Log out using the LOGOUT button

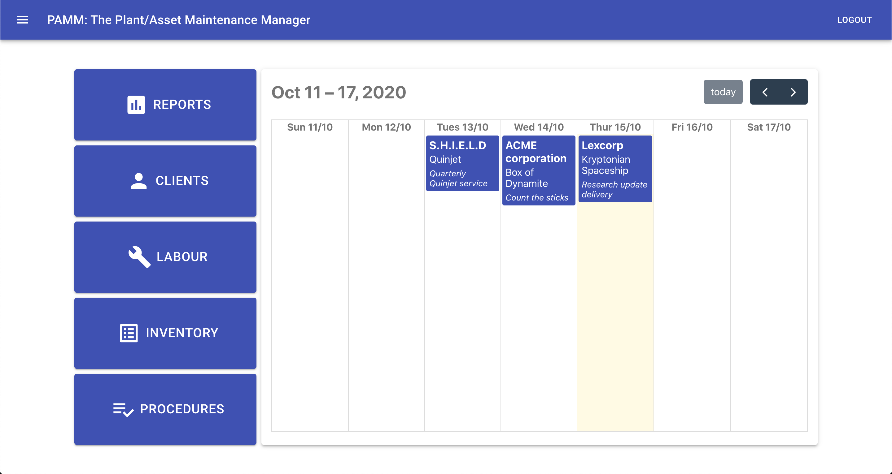tap(854, 20)
